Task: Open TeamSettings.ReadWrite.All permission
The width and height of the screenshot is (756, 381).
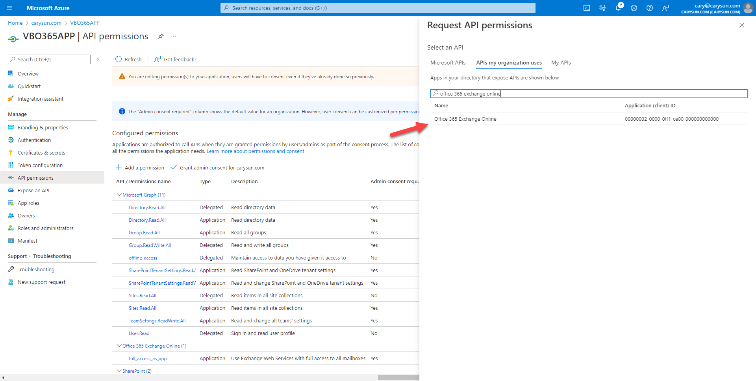Action: point(157,320)
